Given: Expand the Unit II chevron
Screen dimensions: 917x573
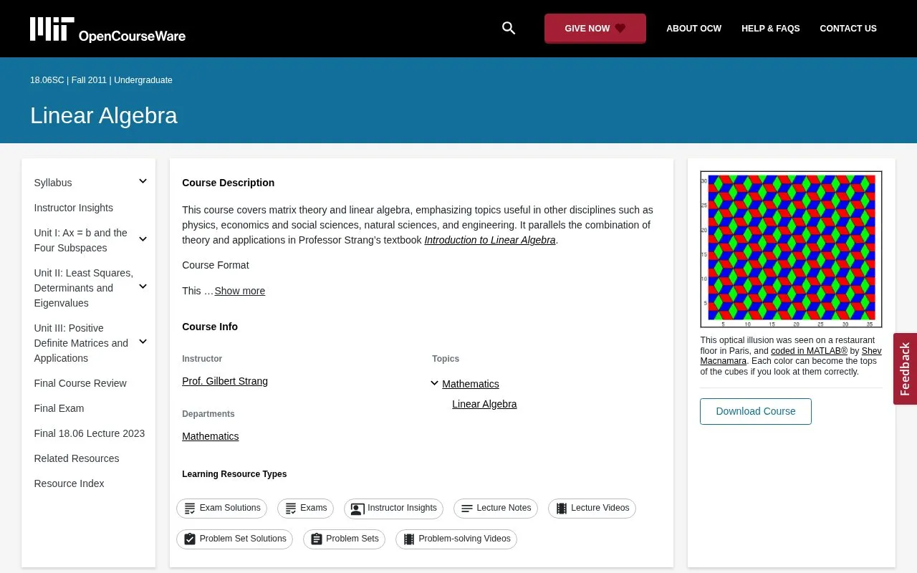Looking at the screenshot, I should (143, 286).
